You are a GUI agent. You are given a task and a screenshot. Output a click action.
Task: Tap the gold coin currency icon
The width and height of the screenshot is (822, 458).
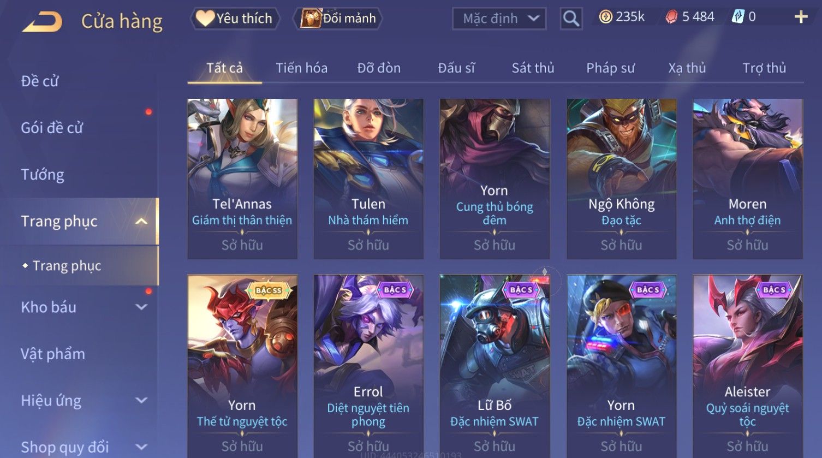[606, 17]
